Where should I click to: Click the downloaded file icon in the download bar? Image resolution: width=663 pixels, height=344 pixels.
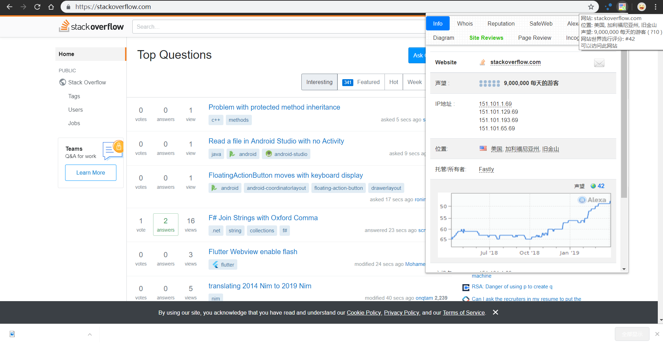12,334
